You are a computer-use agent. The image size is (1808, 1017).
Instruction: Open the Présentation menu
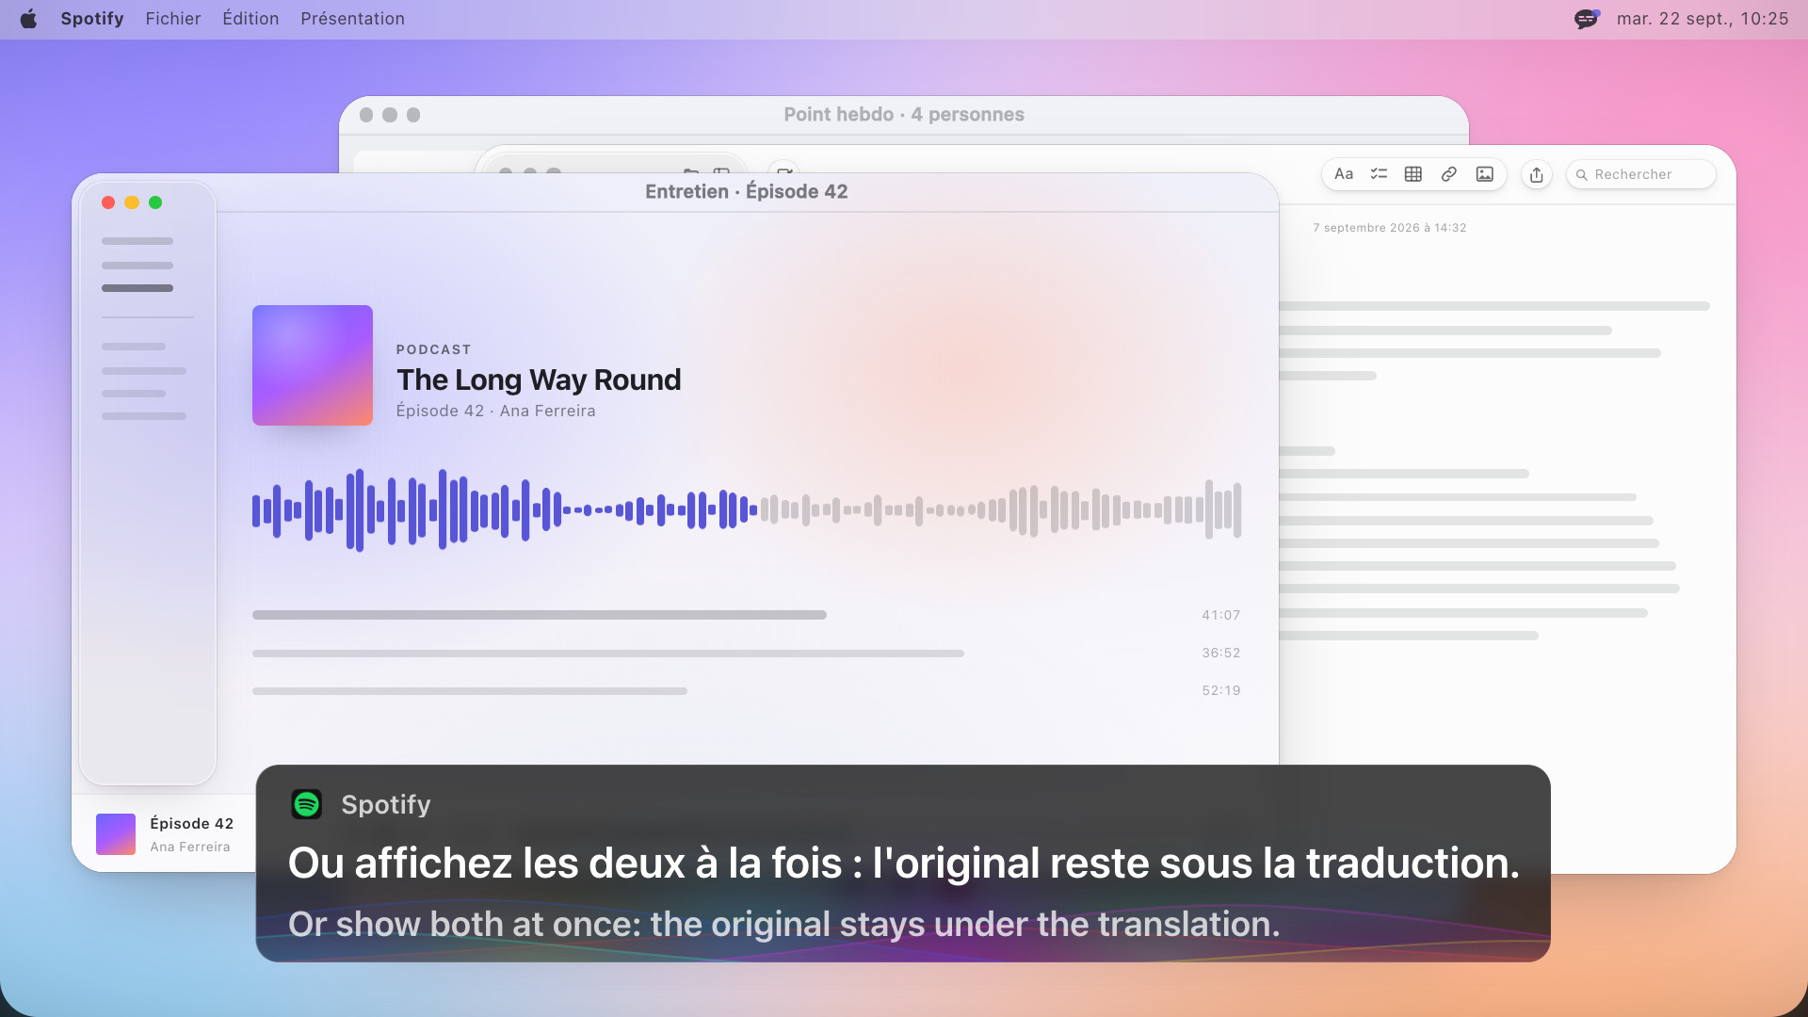[x=352, y=19]
